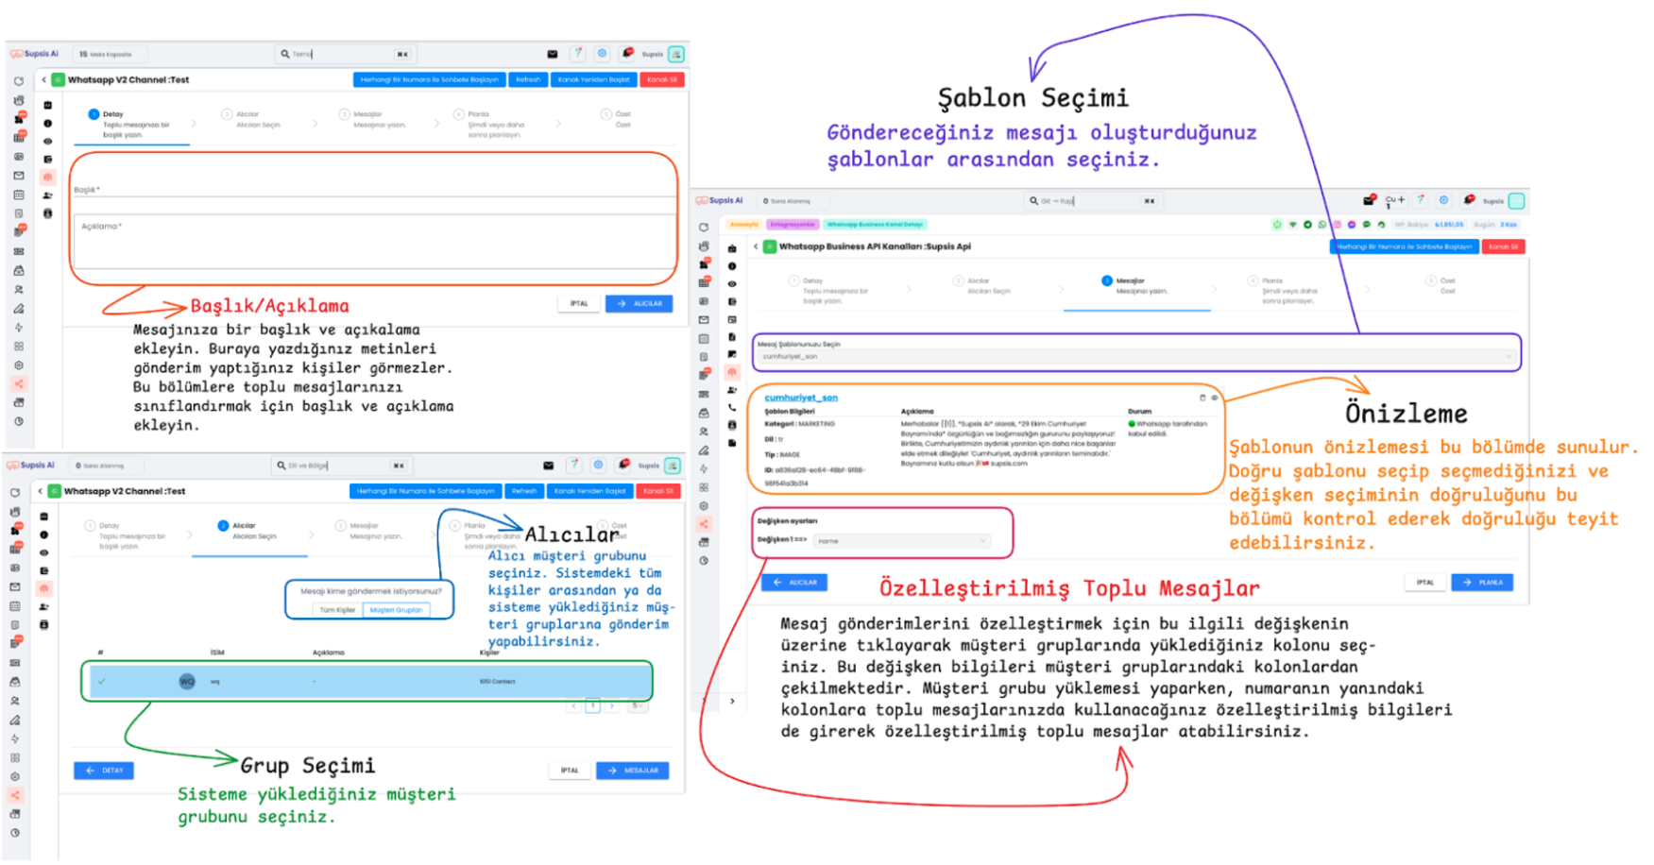1654x865 pixels.
Task: Click the Başlık input field in Detay screen
Action: [373, 190]
